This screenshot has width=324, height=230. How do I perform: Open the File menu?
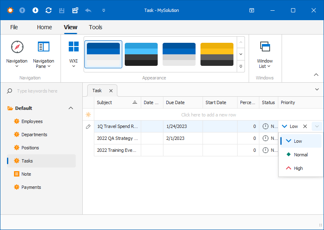[x=14, y=27]
